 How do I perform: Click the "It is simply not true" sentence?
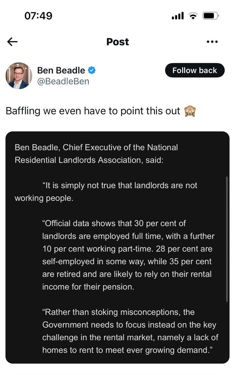[x=120, y=186]
